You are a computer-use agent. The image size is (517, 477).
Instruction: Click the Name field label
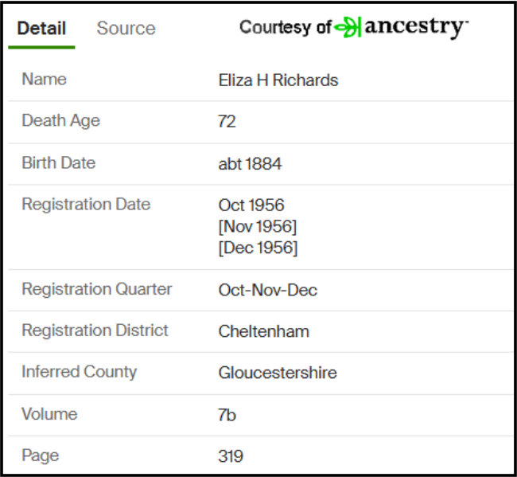[45, 79]
